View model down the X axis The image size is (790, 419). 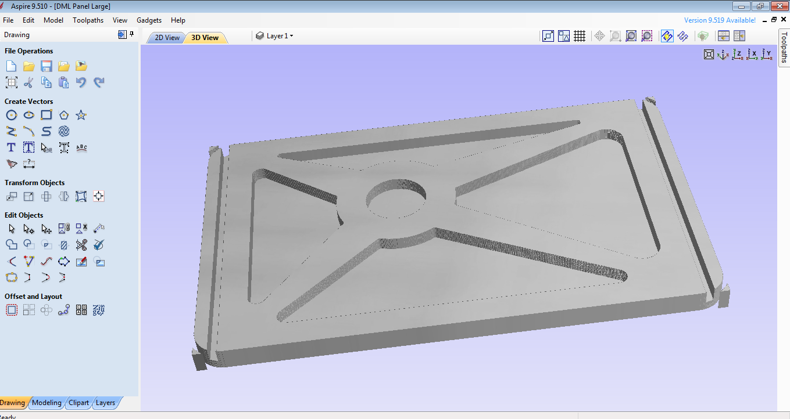(753, 55)
